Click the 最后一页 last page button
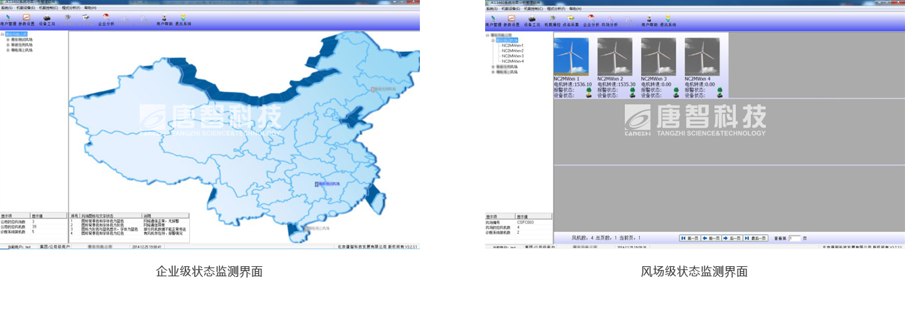905x310 pixels. [x=755, y=238]
